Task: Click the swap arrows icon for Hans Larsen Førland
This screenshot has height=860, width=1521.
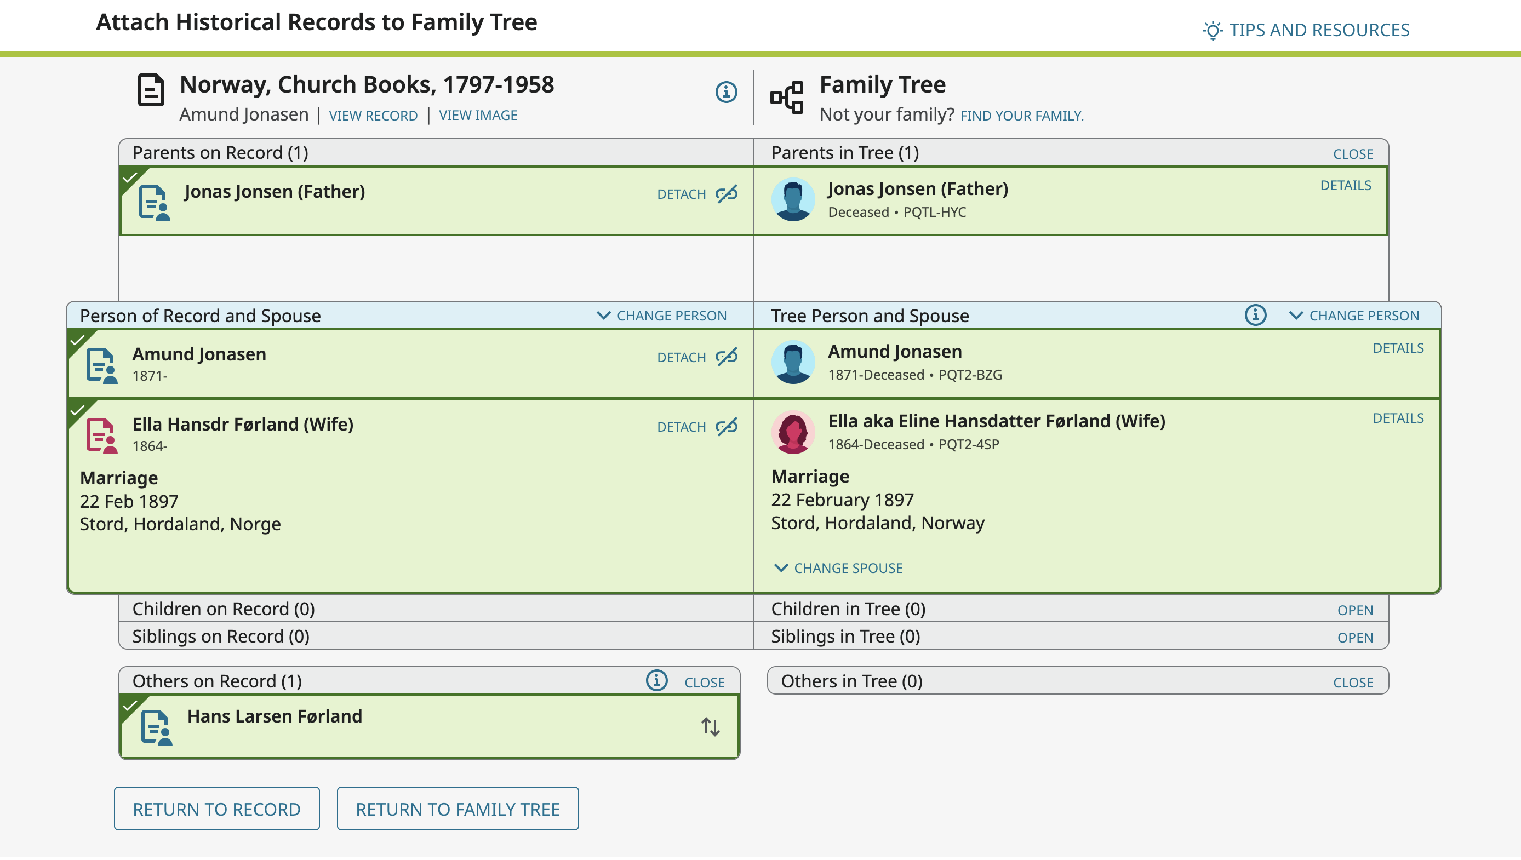Action: point(710,726)
